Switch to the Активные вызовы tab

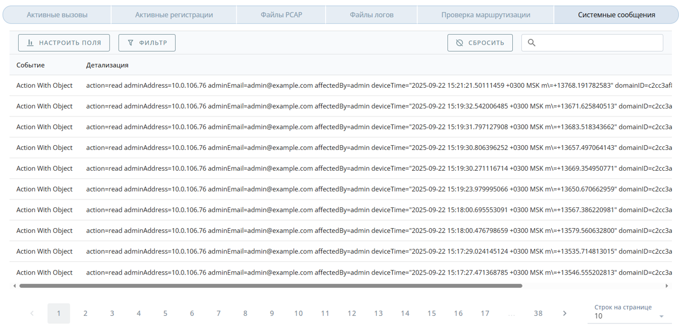tap(57, 15)
